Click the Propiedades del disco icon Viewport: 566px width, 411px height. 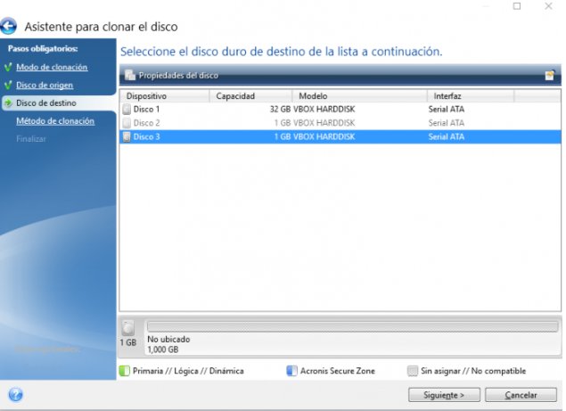pos(130,75)
